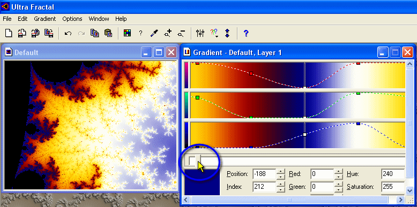Click the New document toolbar icon
Viewport: 417px width, 207px height.
click(9, 33)
